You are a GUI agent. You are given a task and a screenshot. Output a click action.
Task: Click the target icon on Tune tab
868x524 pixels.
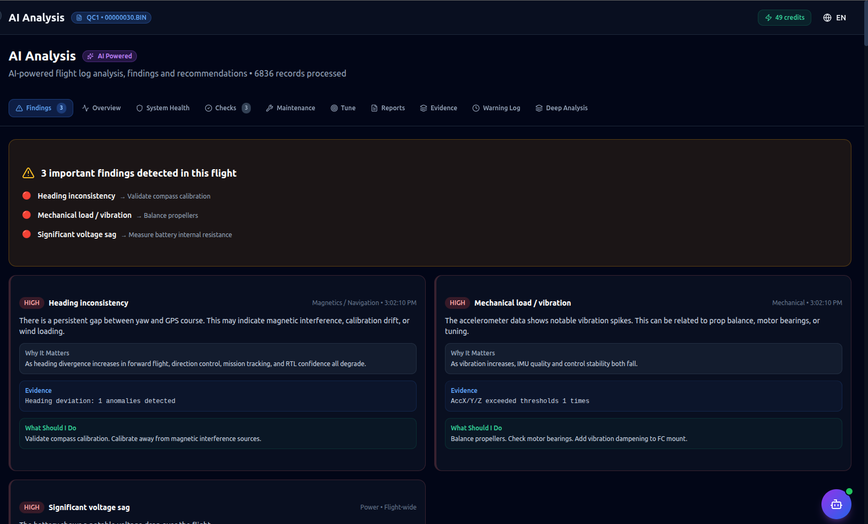(334, 108)
